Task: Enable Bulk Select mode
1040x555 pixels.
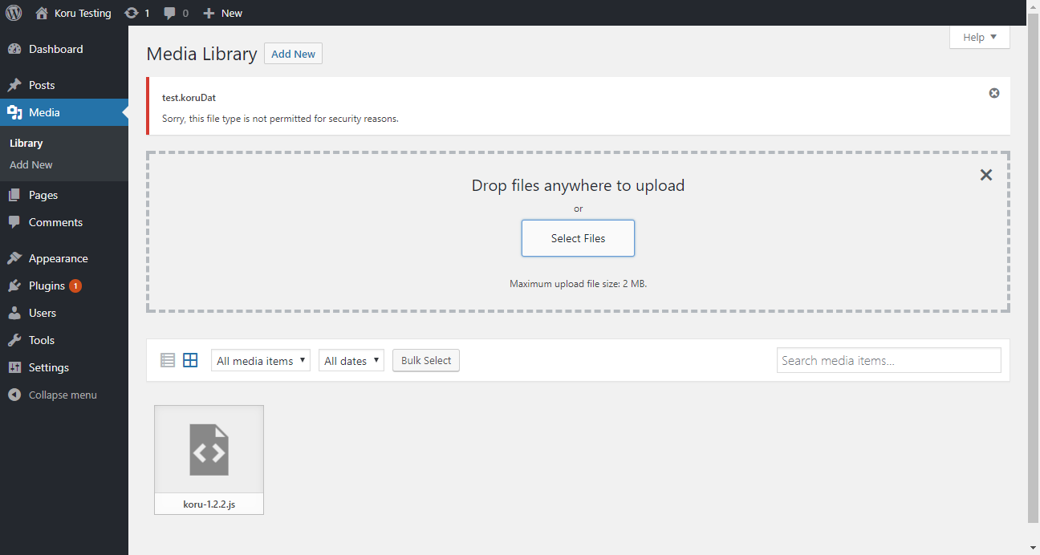Action: coord(425,359)
